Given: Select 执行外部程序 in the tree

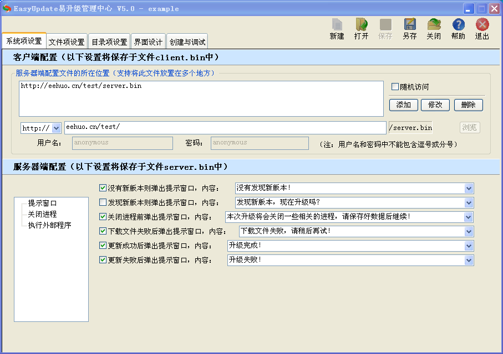Looking at the screenshot, I should tap(49, 225).
